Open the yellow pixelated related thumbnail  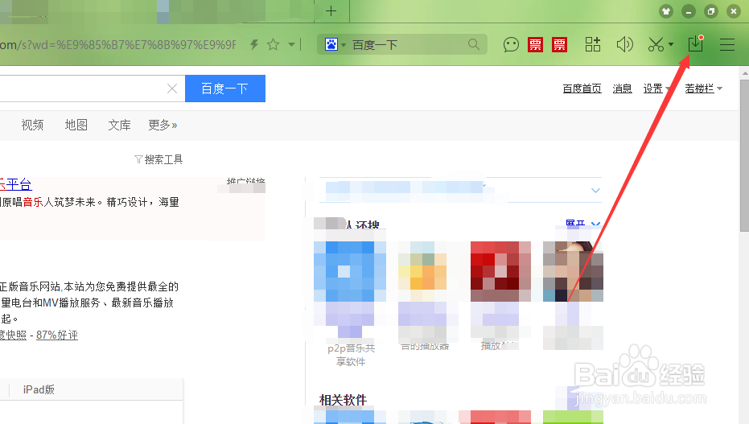pyautogui.click(x=423, y=272)
